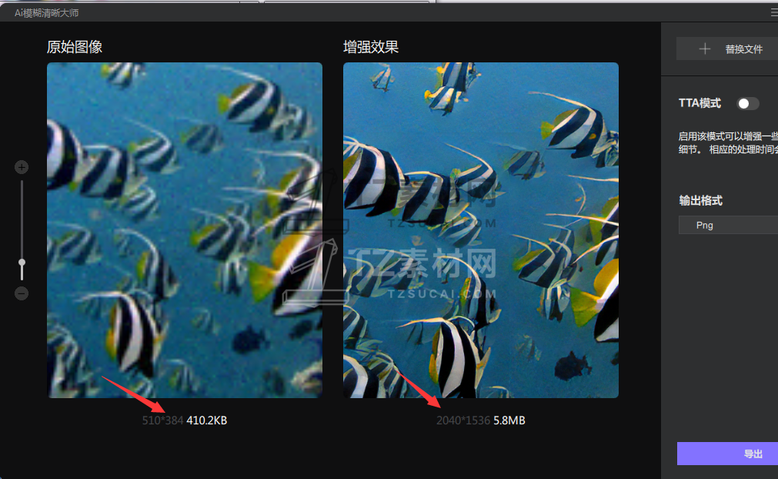Click the purple 导出 button
The image size is (778, 479).
(727, 454)
